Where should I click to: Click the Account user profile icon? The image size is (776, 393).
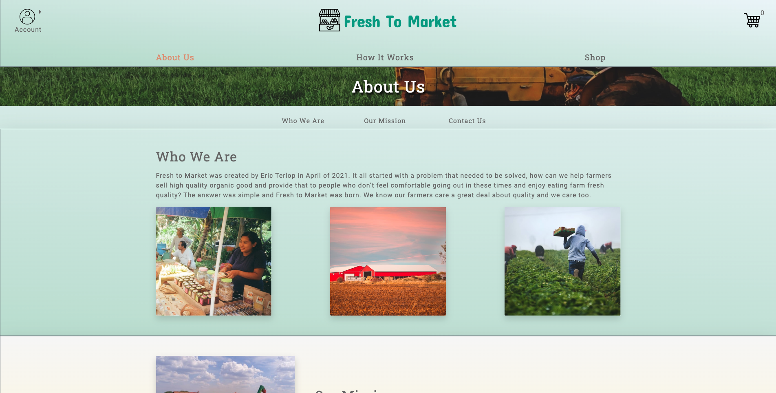(27, 17)
